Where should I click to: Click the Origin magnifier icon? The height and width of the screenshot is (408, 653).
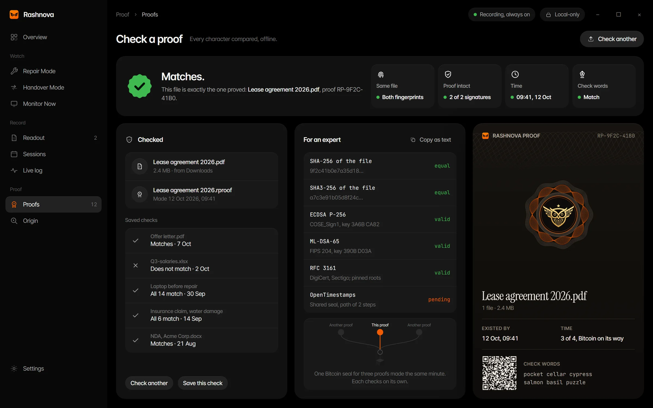pos(14,221)
